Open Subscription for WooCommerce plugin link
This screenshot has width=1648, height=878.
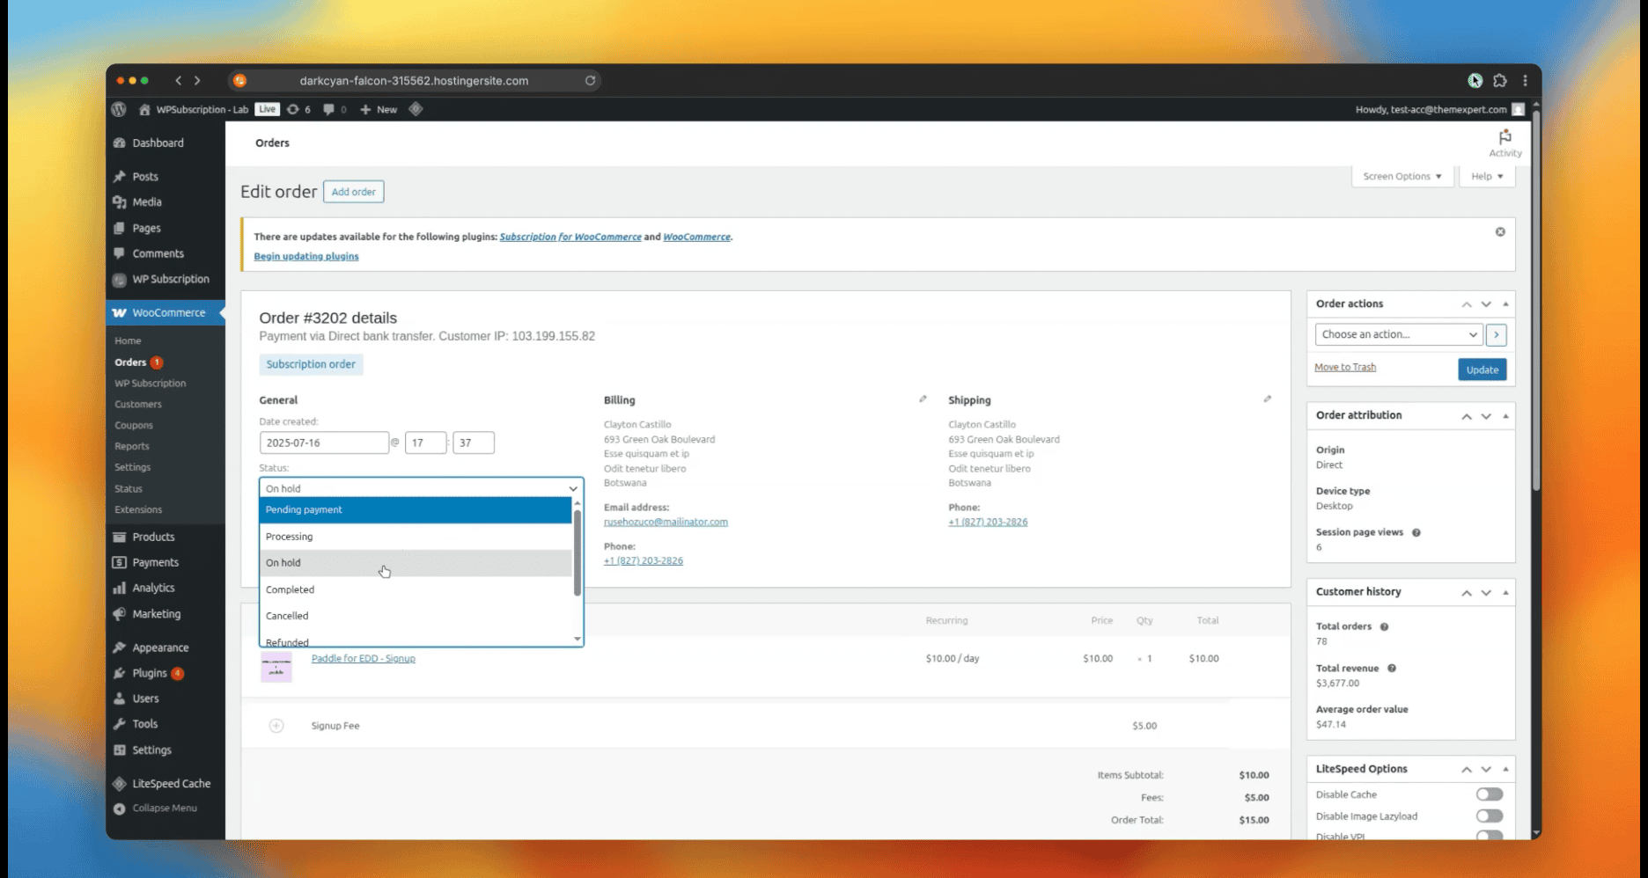[x=570, y=237]
